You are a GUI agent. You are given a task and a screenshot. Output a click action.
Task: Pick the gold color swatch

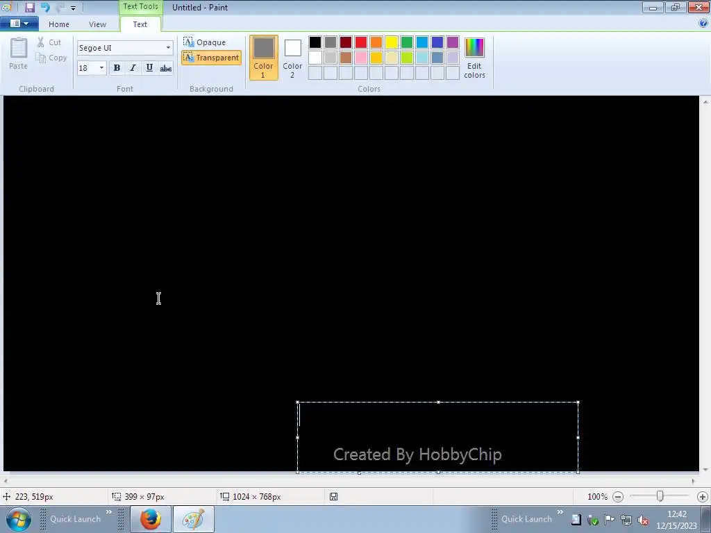[x=376, y=58]
